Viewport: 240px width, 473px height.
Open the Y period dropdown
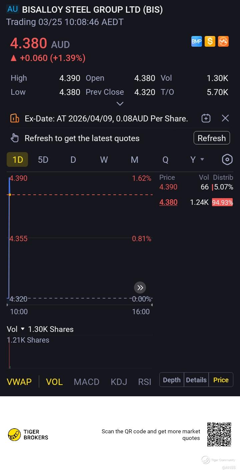[197, 159]
